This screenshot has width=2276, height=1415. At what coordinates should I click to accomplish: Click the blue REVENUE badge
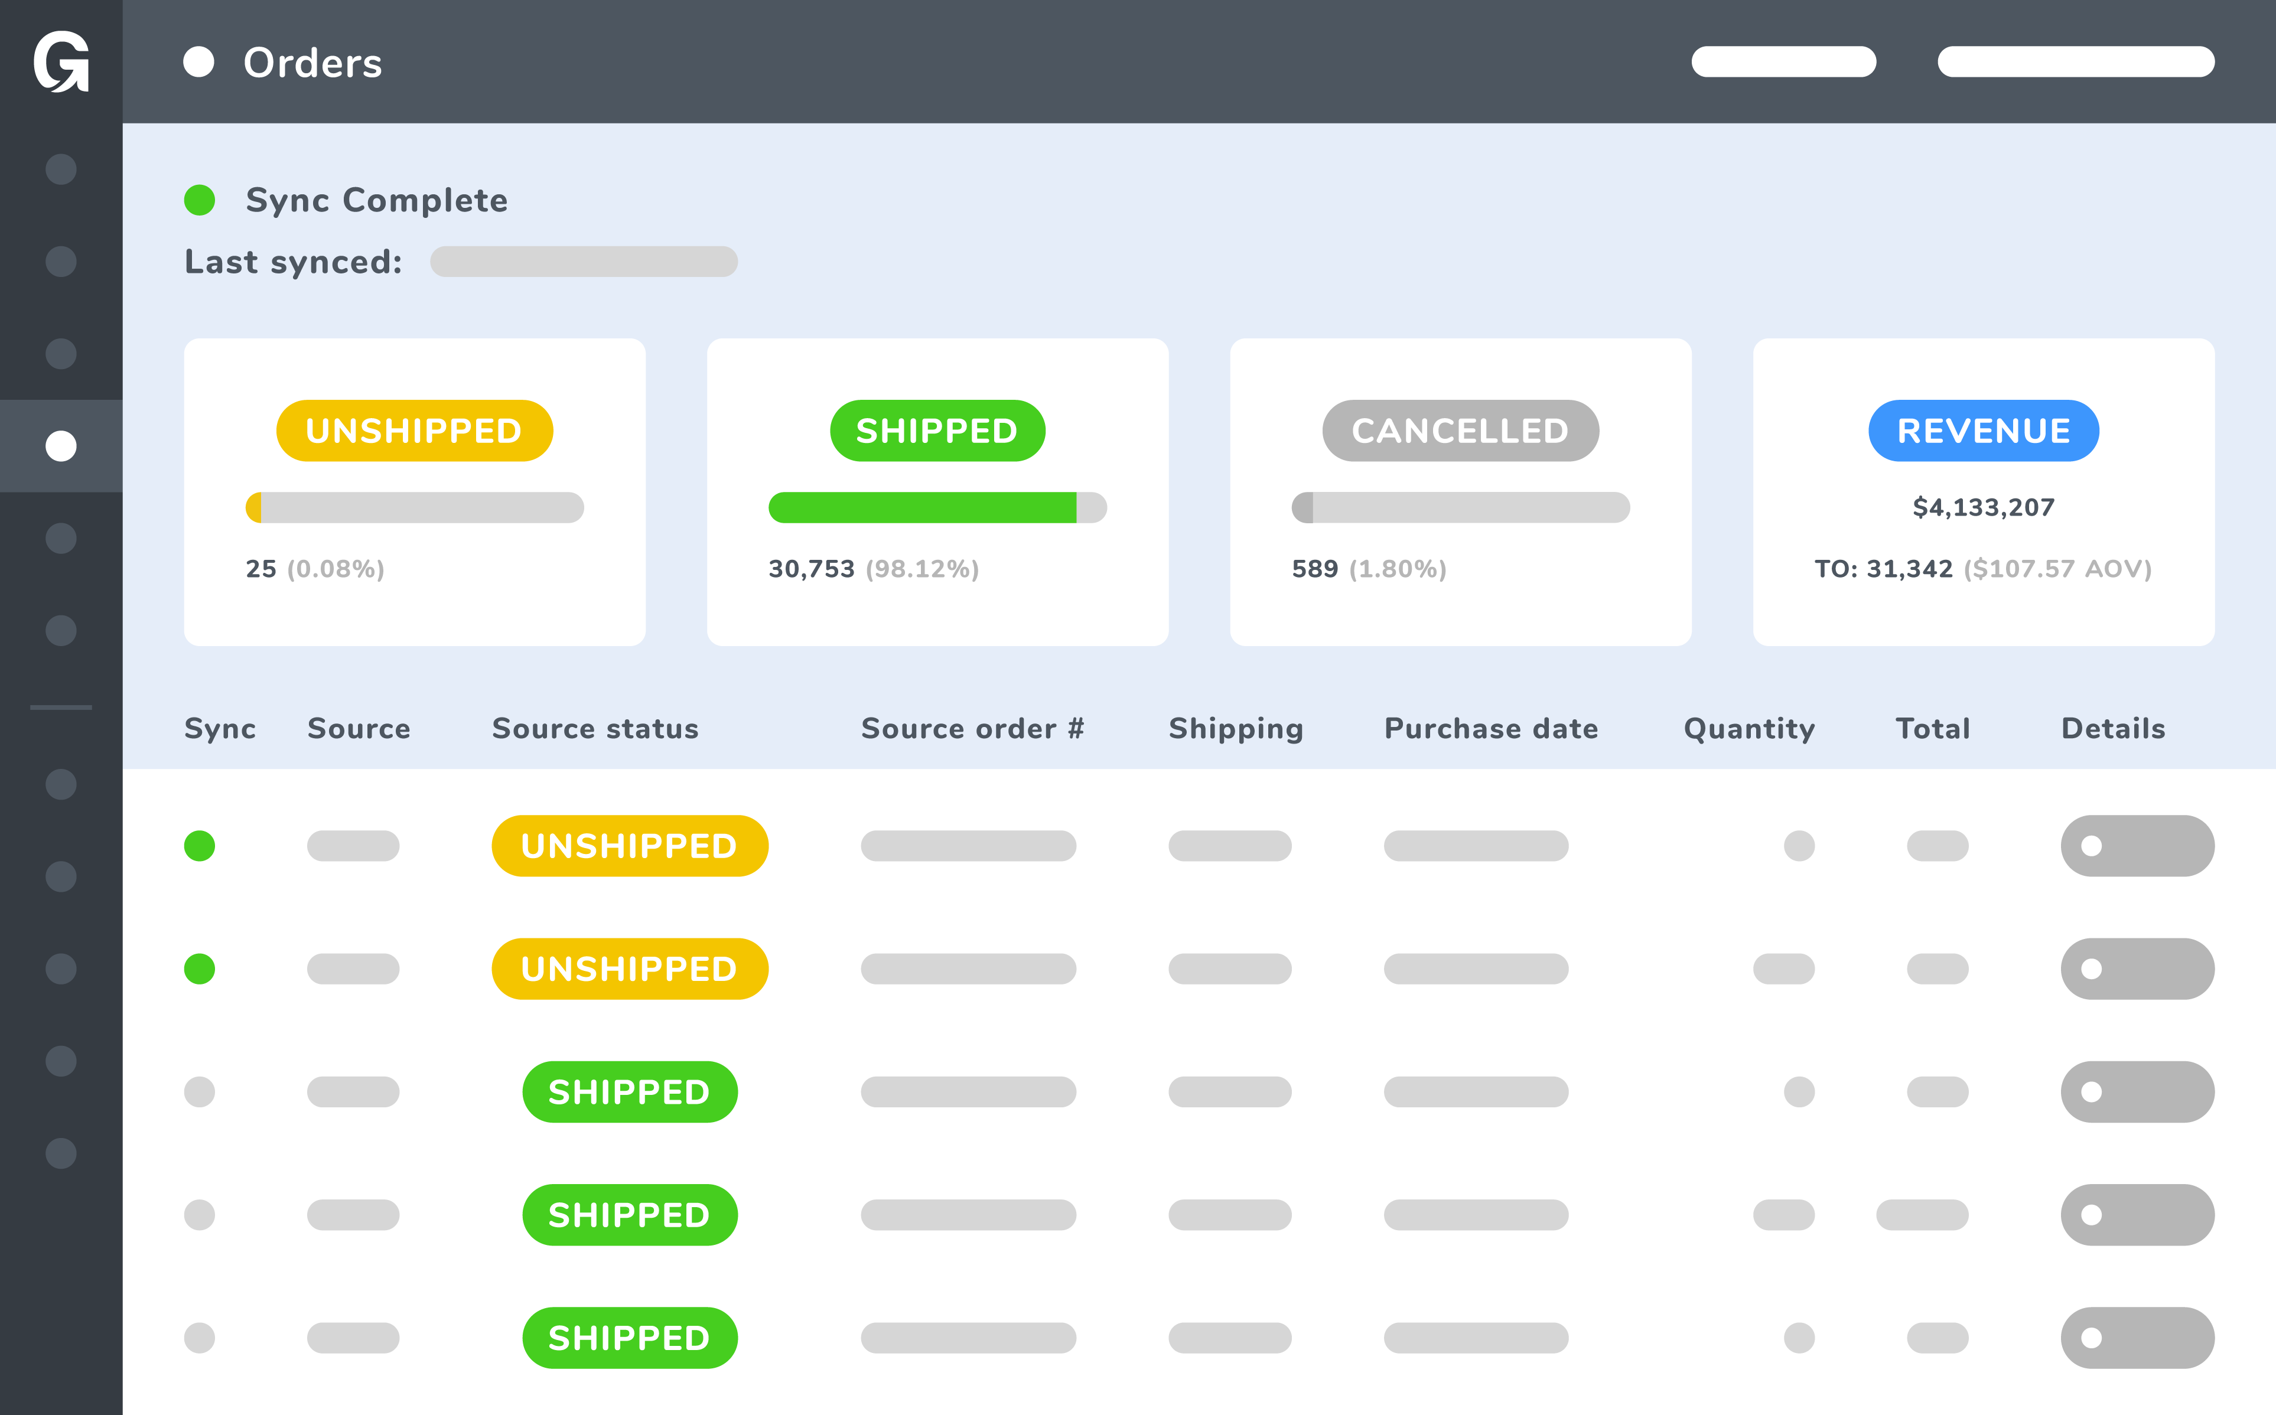click(x=1983, y=431)
